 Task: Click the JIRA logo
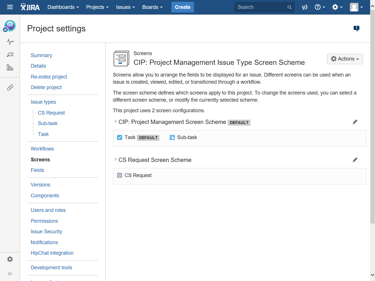coord(30,7)
